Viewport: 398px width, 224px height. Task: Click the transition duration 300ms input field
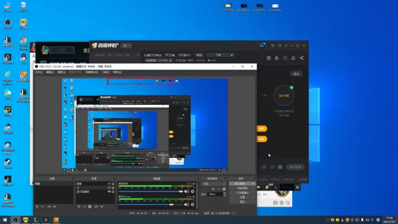215,194
